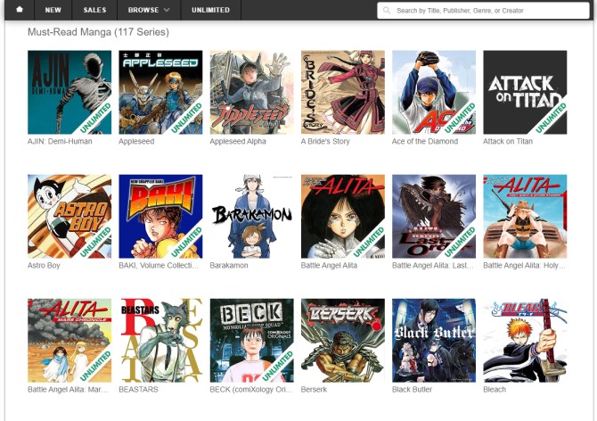This screenshot has width=597, height=421.
Task: Open the SALES menu item
Action: [x=94, y=10]
